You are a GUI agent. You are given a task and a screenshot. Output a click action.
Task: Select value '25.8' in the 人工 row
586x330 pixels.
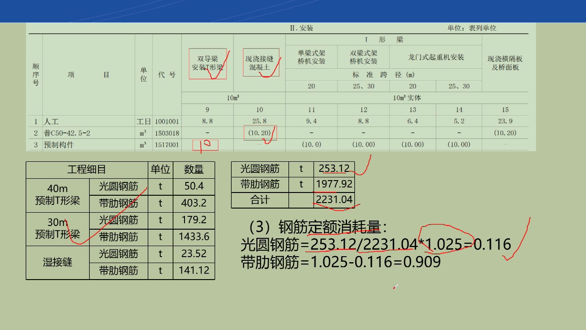260,121
